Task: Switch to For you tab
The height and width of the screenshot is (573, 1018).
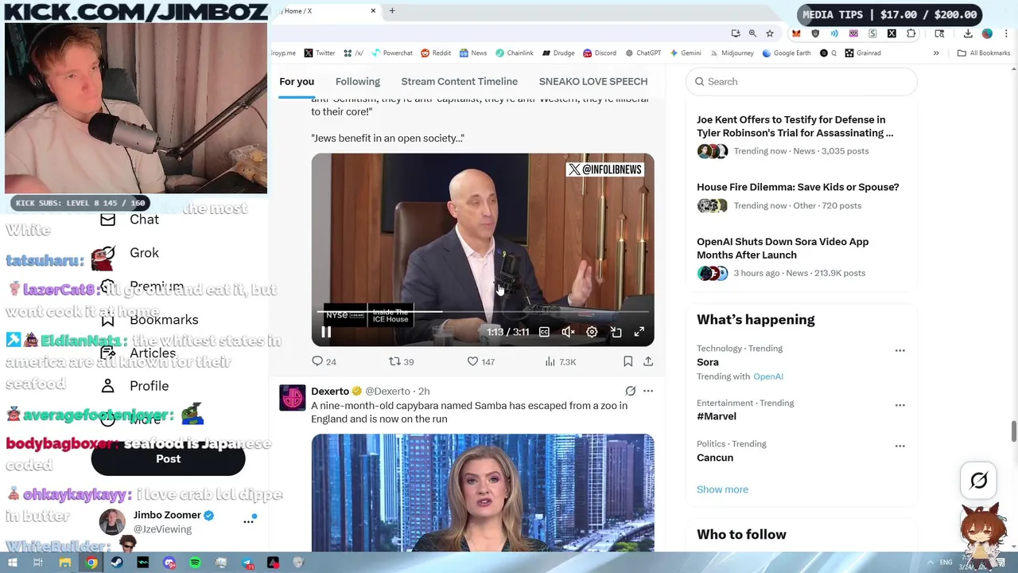Action: click(x=297, y=81)
